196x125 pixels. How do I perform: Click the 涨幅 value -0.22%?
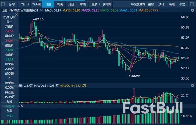point(9,106)
